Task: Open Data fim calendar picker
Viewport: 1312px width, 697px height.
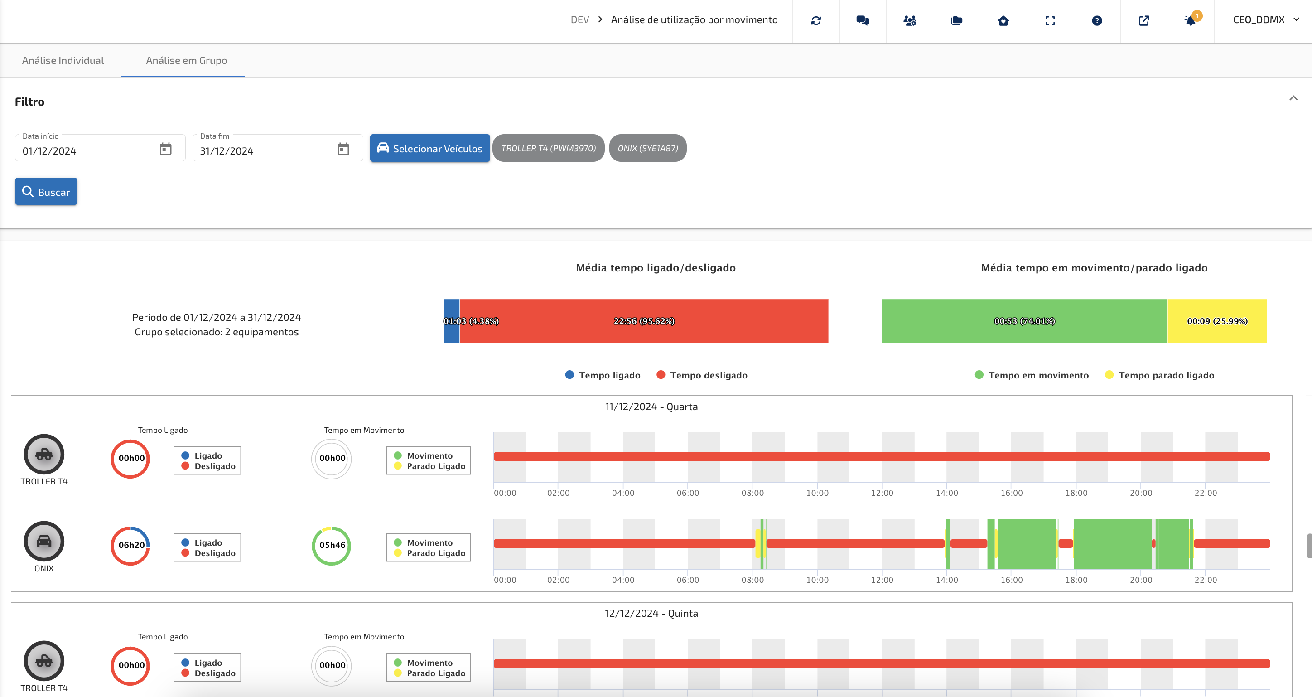Action: [x=343, y=149]
